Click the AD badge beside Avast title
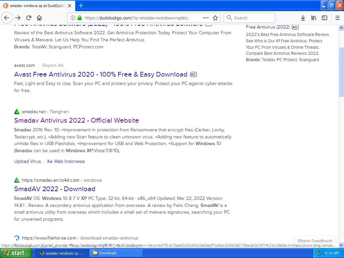The height and width of the screenshot is (258, 344). (193, 74)
